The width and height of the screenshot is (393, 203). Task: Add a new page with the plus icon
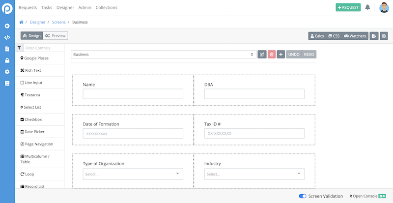pos(281,55)
